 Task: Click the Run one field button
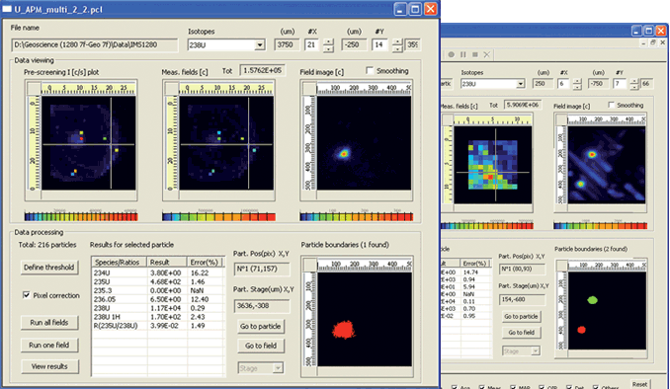pyautogui.click(x=49, y=345)
